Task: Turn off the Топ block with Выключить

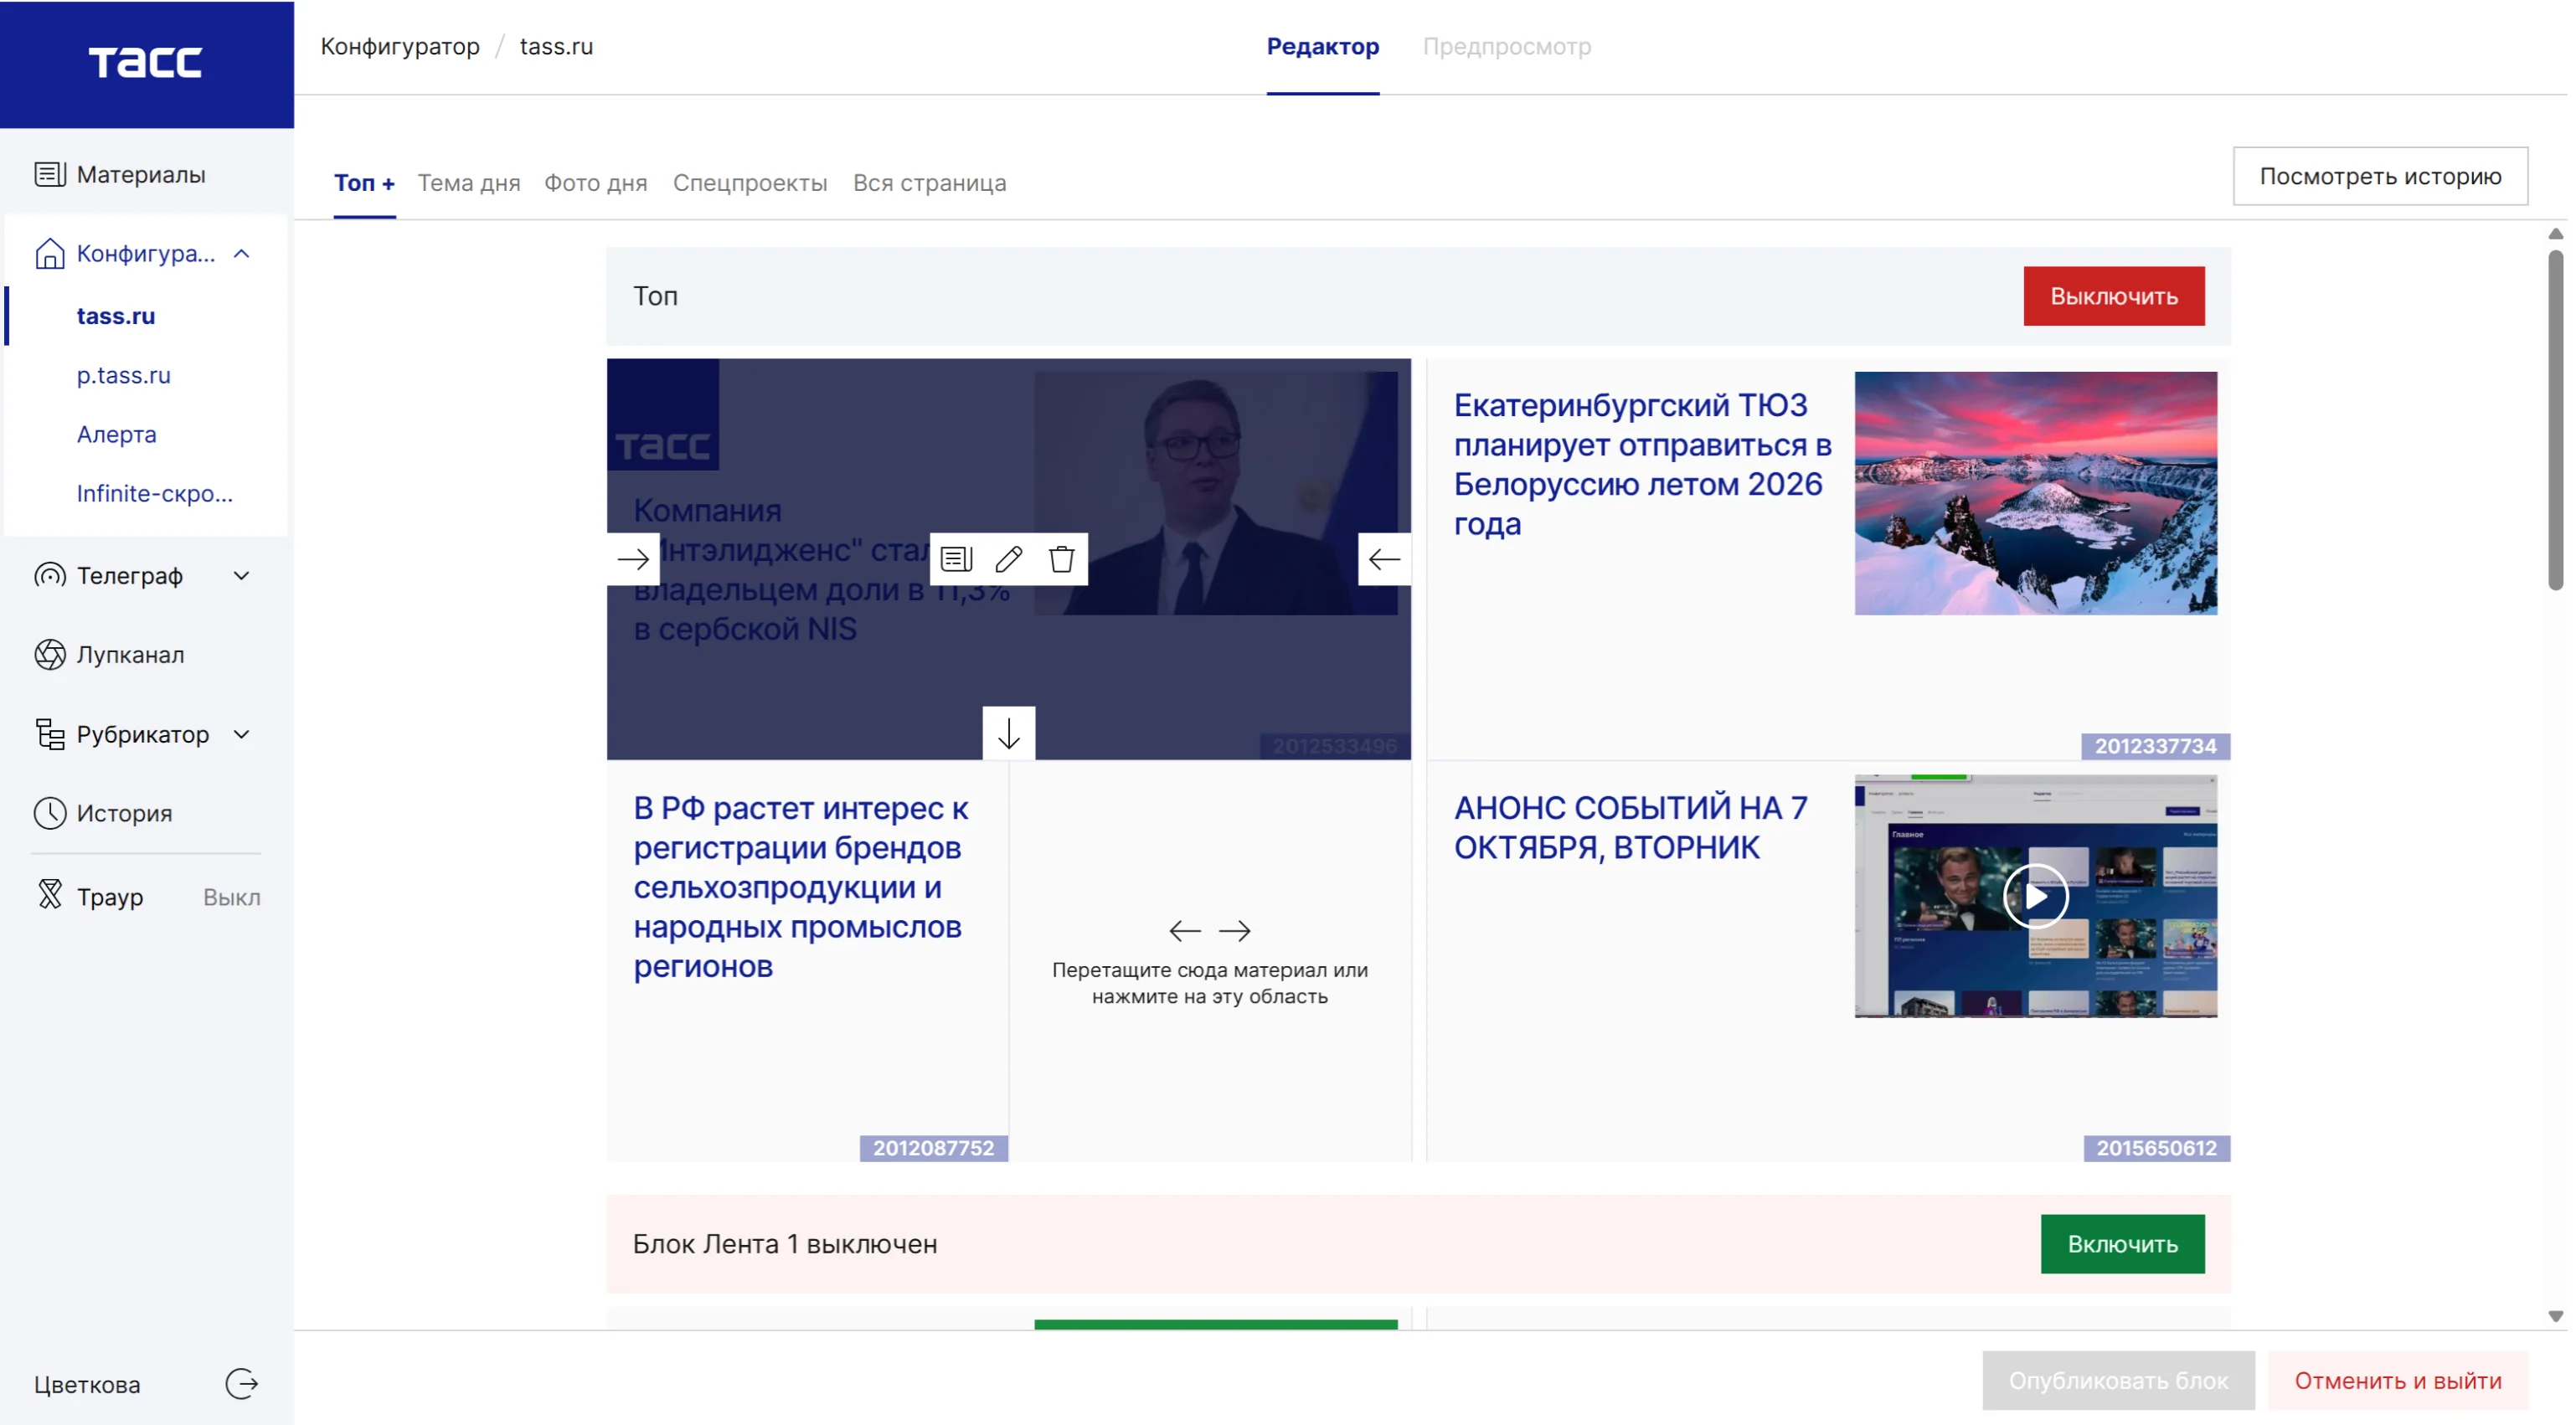Action: click(x=2113, y=296)
